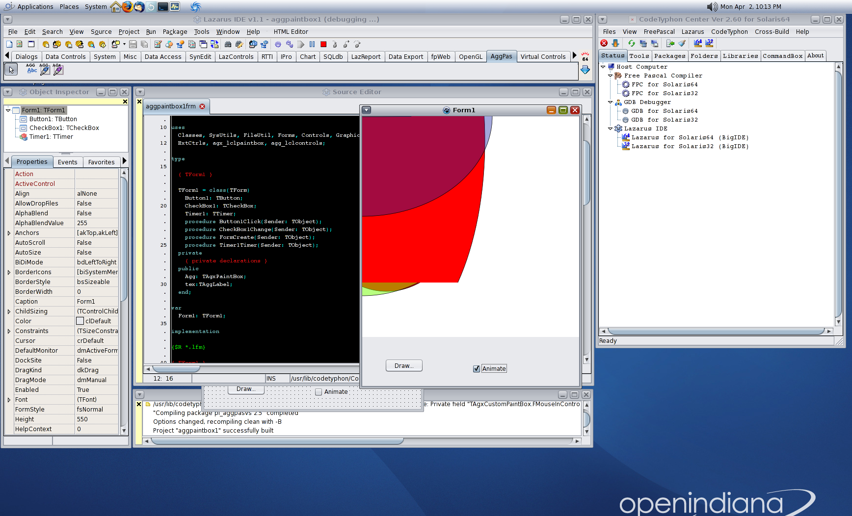Uncheck Animate checkbox in running Form1
Image resolution: width=852 pixels, height=516 pixels.
tap(476, 369)
